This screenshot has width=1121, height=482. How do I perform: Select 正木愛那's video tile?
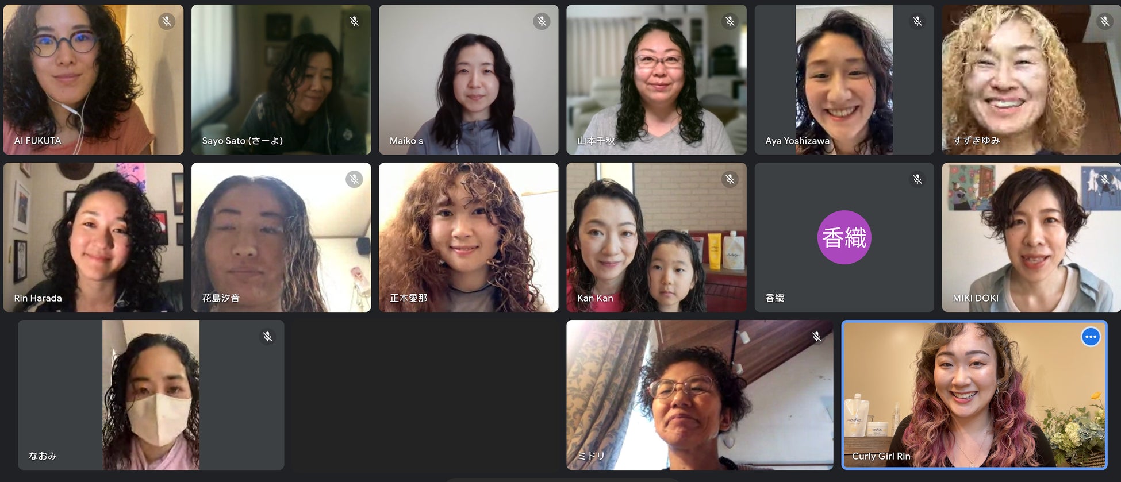click(469, 237)
